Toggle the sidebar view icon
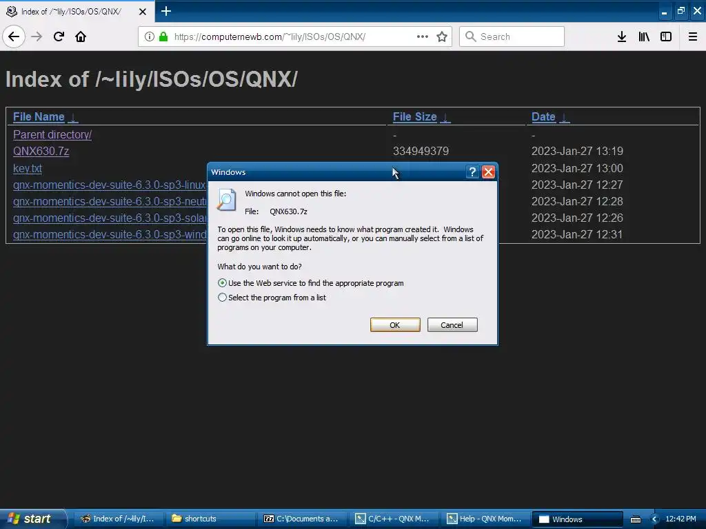The width and height of the screenshot is (706, 529). (666, 37)
